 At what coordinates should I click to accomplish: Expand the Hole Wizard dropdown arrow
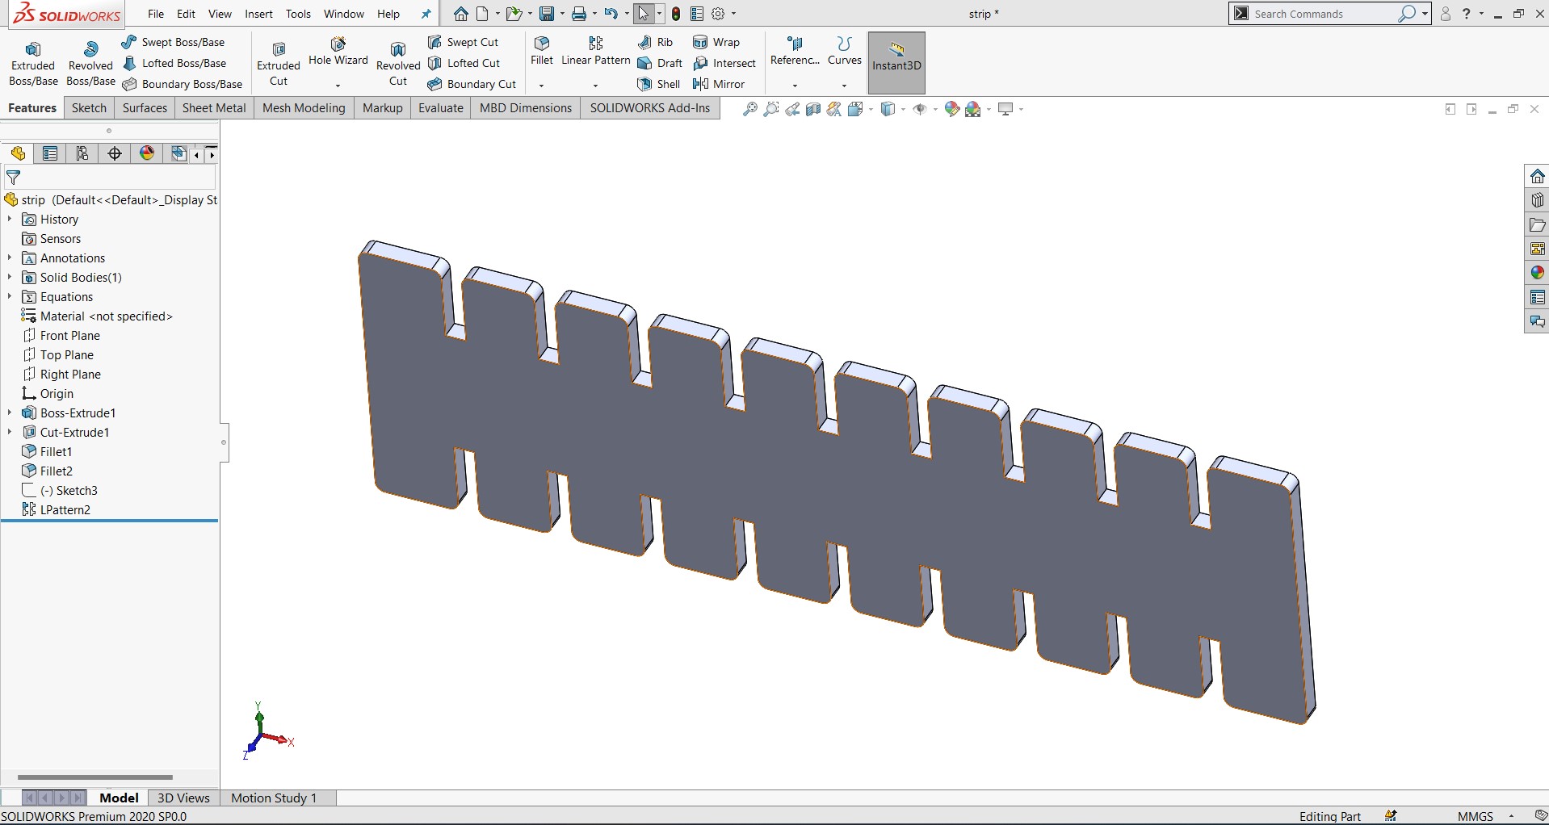point(338,85)
